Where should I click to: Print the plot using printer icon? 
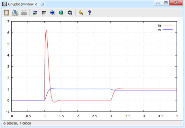[x=24, y=13]
